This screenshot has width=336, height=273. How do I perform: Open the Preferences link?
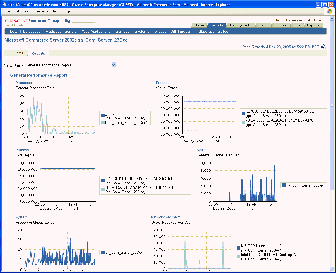coord(294,20)
